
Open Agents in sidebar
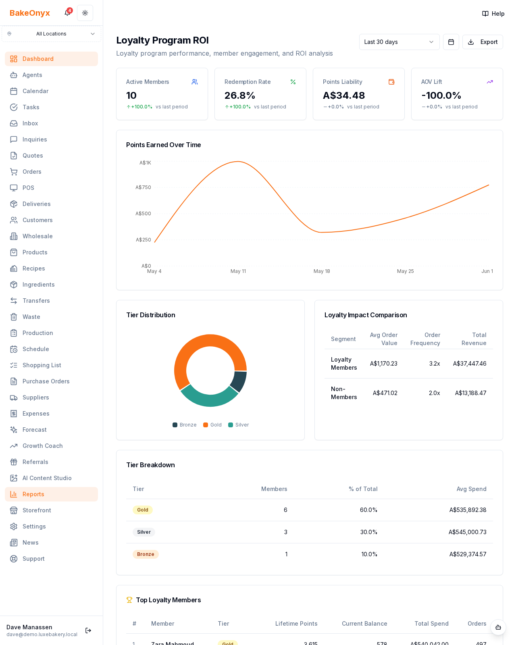point(51,75)
